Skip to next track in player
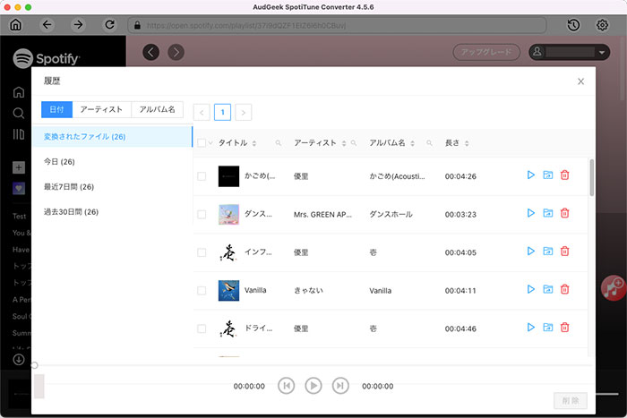The image size is (627, 418). 340,386
